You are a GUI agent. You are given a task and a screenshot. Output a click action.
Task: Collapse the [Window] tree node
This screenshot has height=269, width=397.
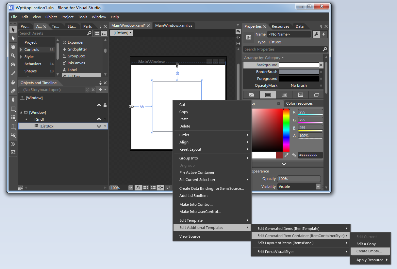pos(21,112)
